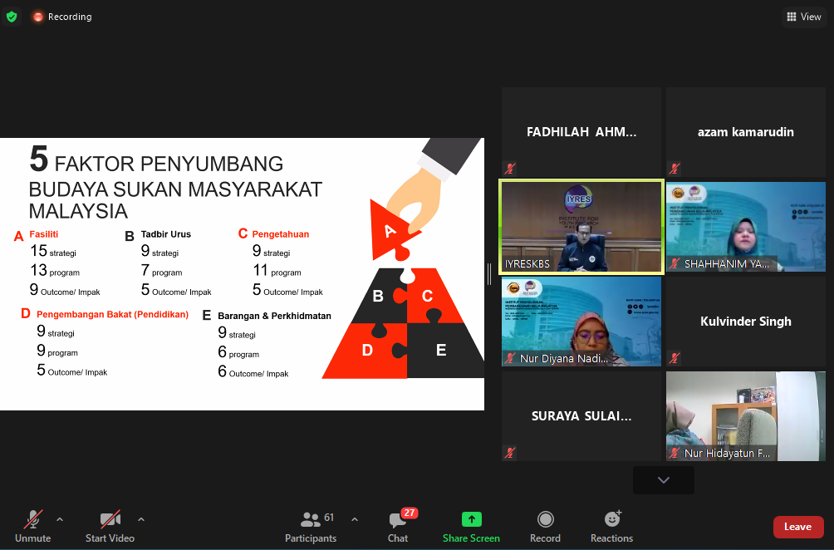The image size is (834, 550).
Task: Click the divider handle beside shared slide
Action: [489, 274]
